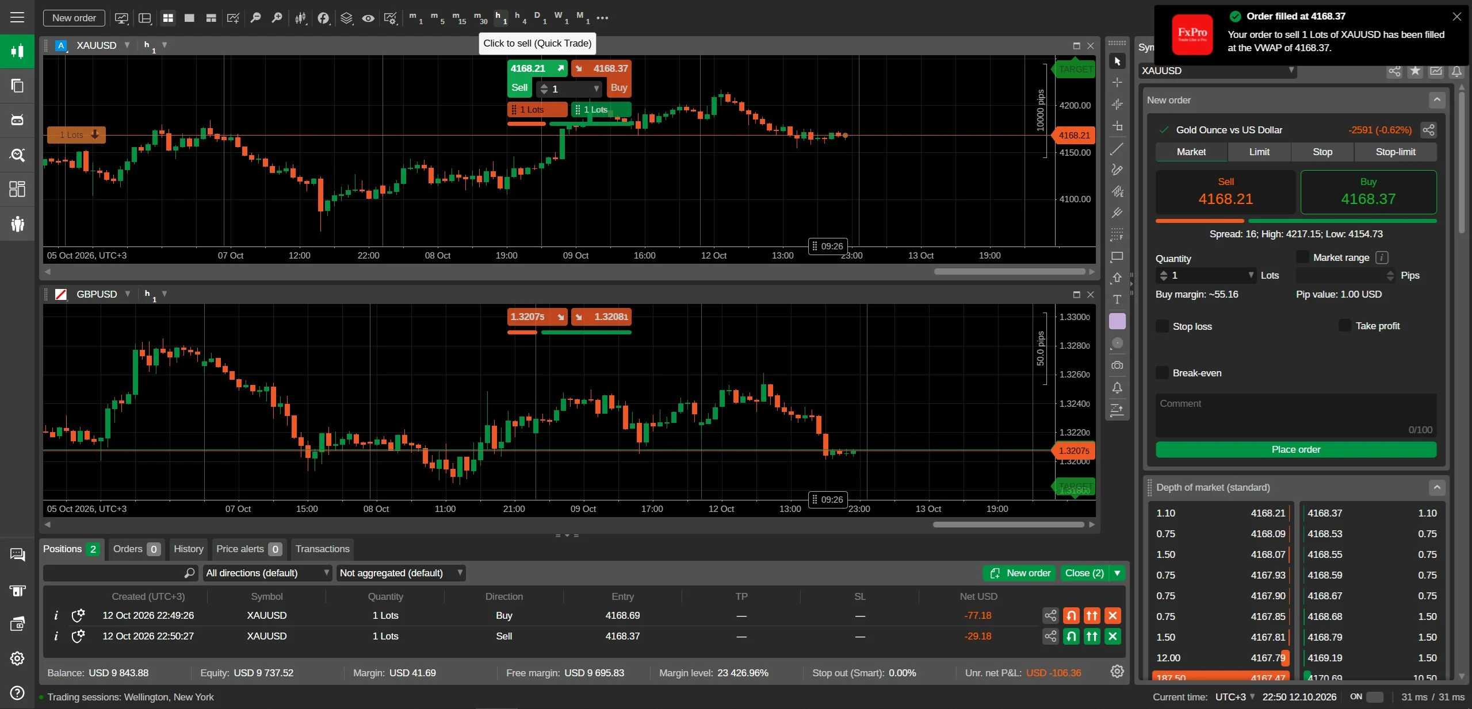This screenshot has width=1472, height=709.
Task: Toggle the ON switch in status bar
Action: 1375,697
